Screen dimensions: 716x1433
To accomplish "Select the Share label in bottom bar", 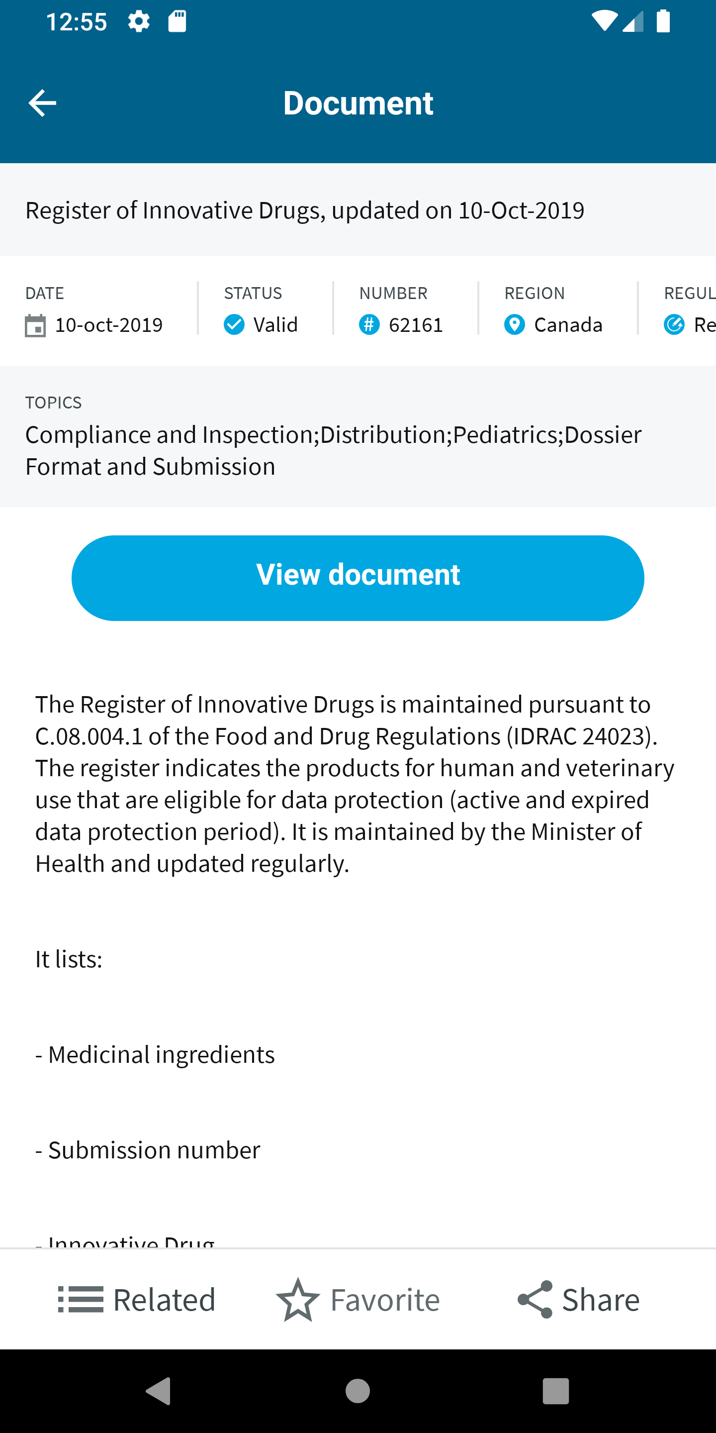I will pos(601,1300).
